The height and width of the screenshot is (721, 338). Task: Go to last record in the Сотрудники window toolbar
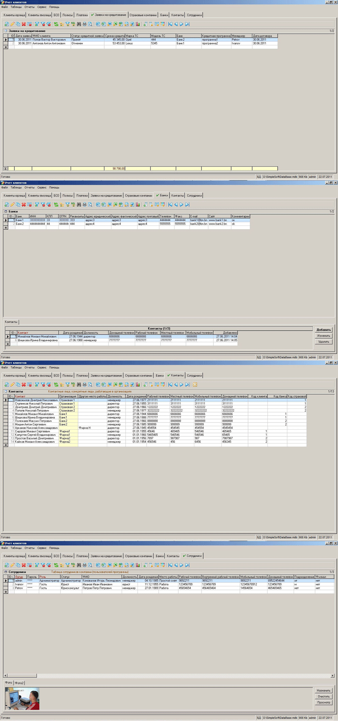tap(187, 565)
